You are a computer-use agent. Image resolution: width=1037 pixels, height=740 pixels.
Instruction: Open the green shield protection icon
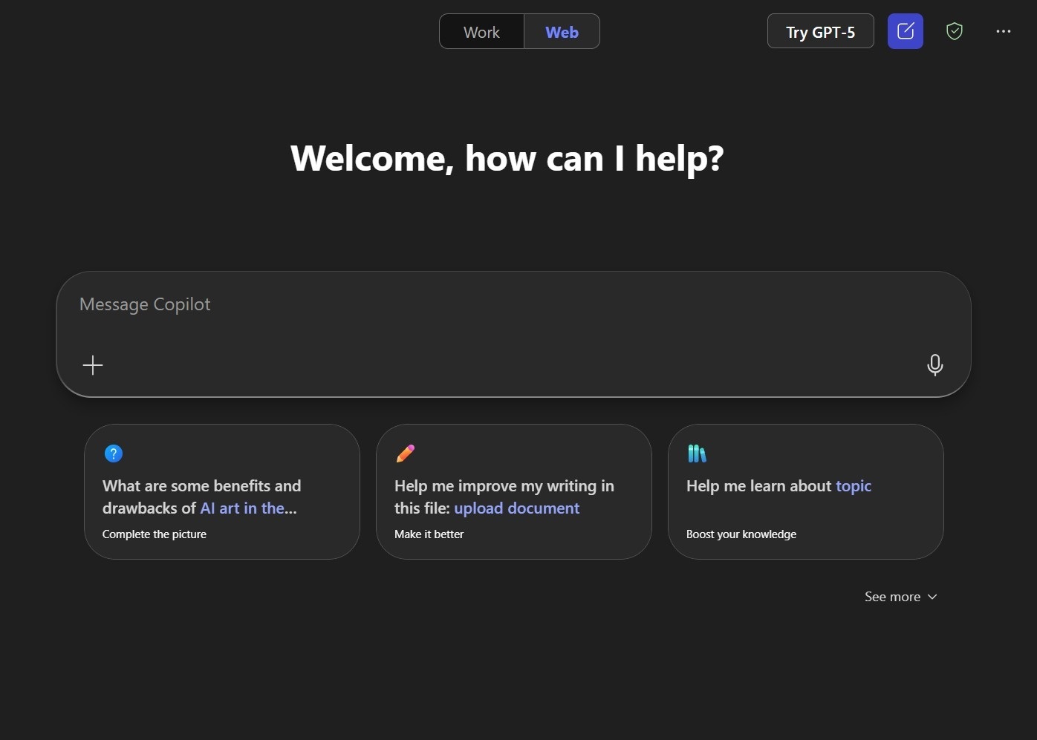(955, 31)
